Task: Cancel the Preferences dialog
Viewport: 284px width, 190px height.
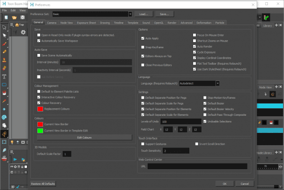Action: 245,184
